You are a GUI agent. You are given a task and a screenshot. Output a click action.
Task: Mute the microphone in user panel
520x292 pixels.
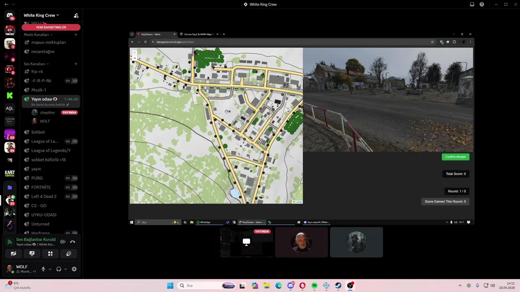tap(43, 269)
